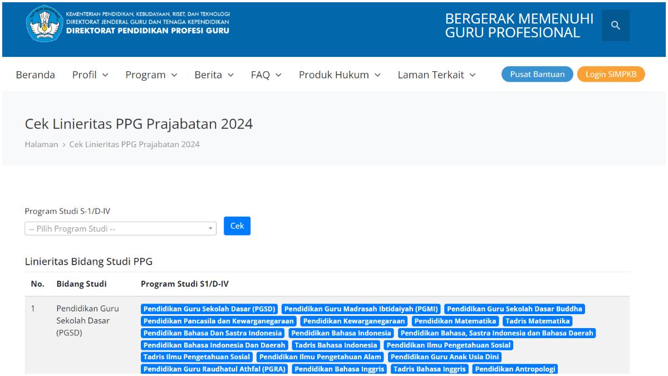Click the Pusat Bantuan button

537,74
